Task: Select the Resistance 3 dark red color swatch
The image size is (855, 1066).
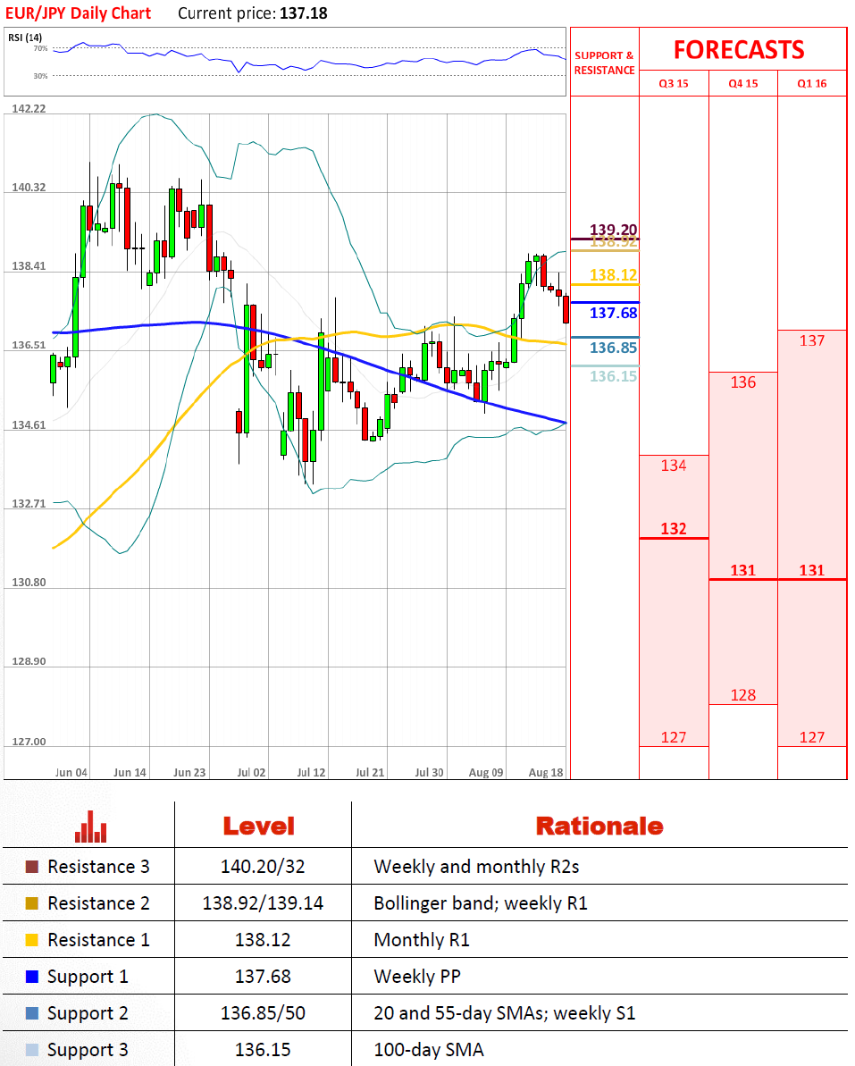Action: 32,867
